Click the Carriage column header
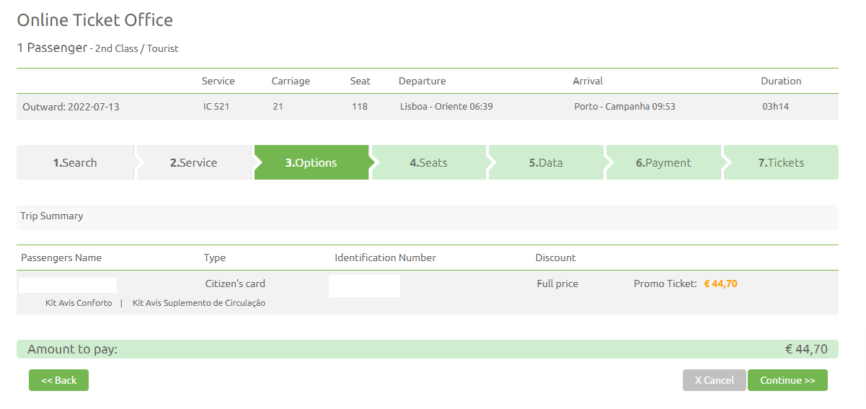 pyautogui.click(x=291, y=81)
